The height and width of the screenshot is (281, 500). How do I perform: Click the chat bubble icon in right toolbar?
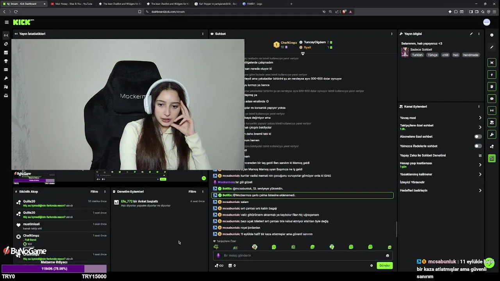pos(492,99)
